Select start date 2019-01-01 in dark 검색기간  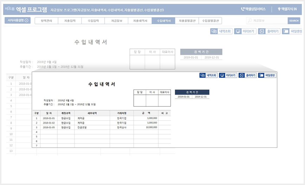pyautogui.click(x=183, y=97)
